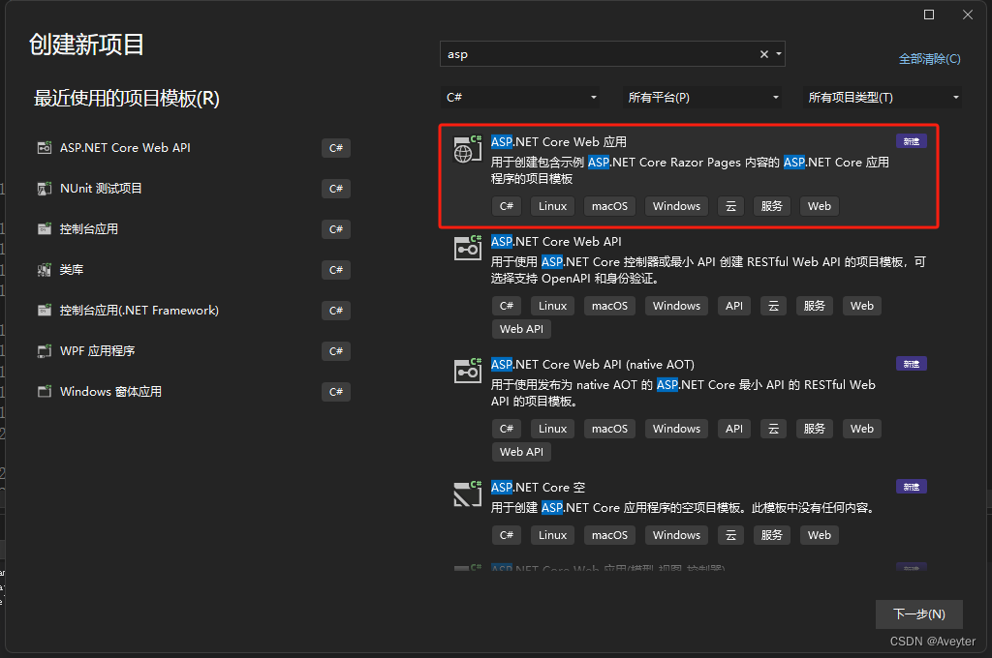This screenshot has width=992, height=658.
Task: Click the Web tag under ASP.NET Core 空
Action: coord(820,535)
